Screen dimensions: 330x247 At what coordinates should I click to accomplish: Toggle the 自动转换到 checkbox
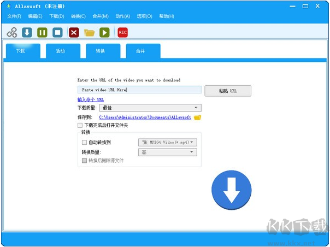click(84, 143)
